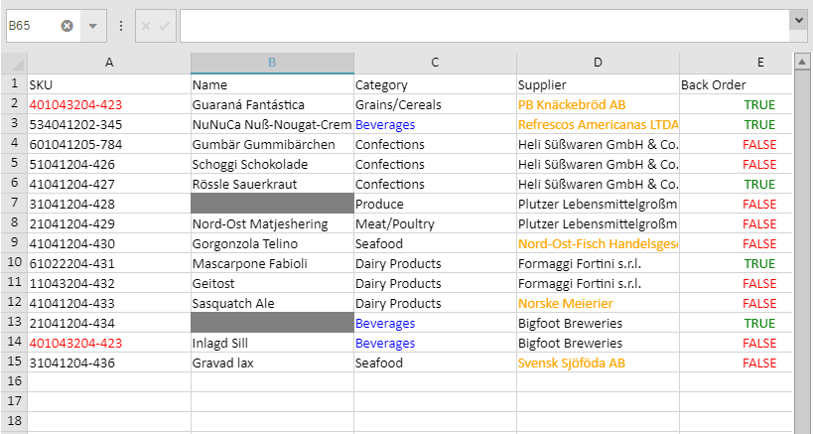Select all cells via corner triangle
This screenshot has height=434, width=813.
coord(14,63)
